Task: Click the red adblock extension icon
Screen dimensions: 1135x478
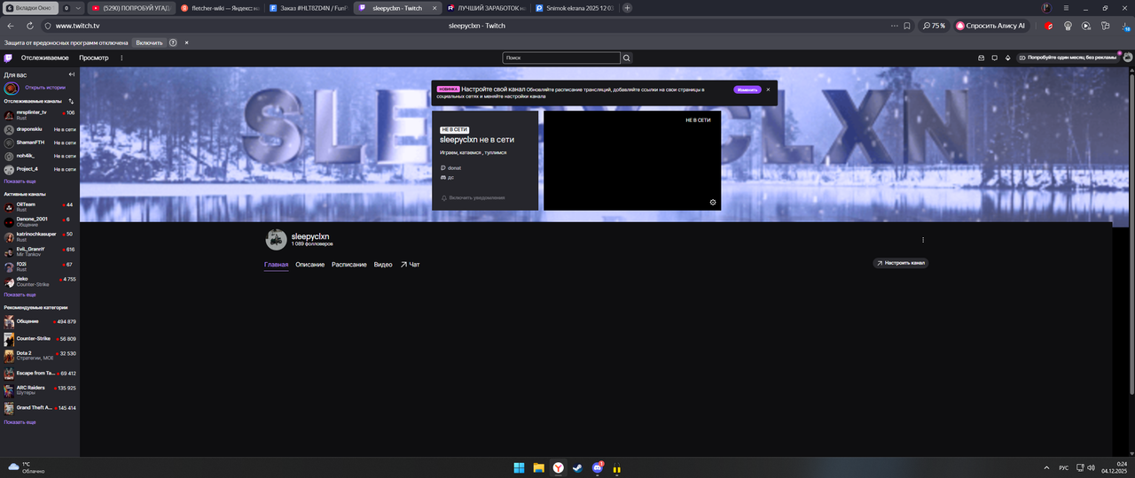Action: 1049,26
